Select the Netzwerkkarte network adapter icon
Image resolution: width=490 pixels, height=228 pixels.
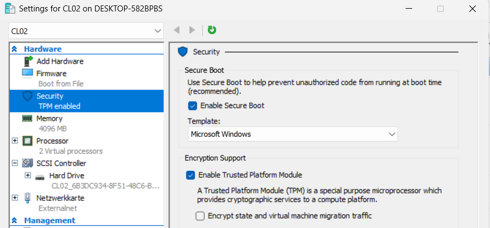27,198
